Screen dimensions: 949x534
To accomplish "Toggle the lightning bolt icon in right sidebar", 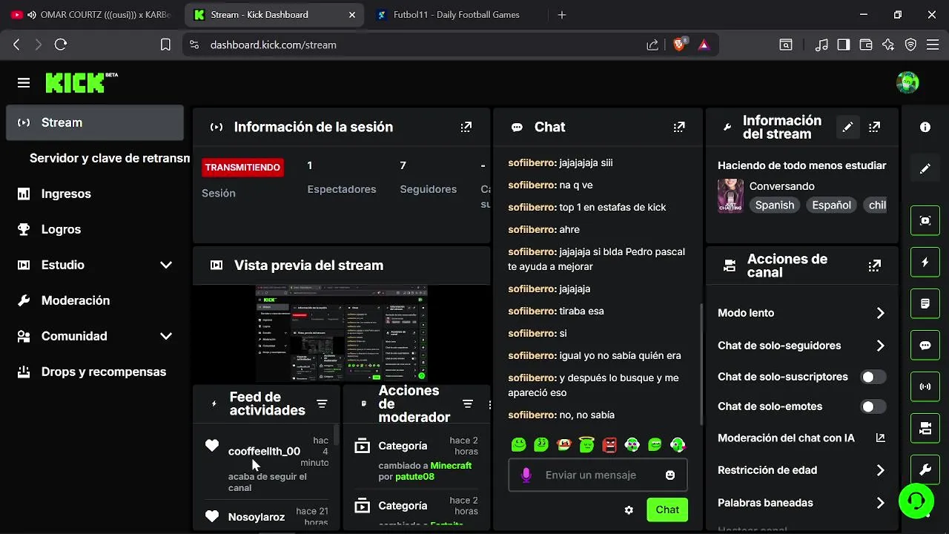I will tap(925, 262).
